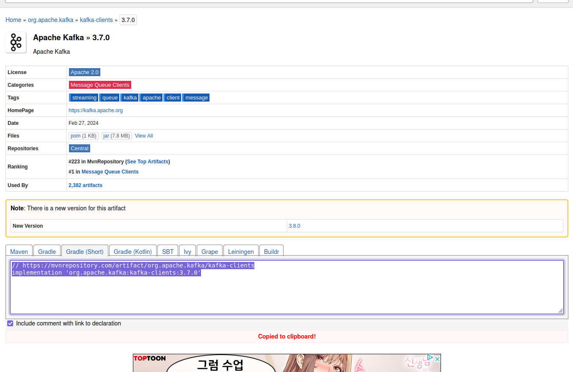Click the streaming tag
This screenshot has width=573, height=372.
click(84, 97)
